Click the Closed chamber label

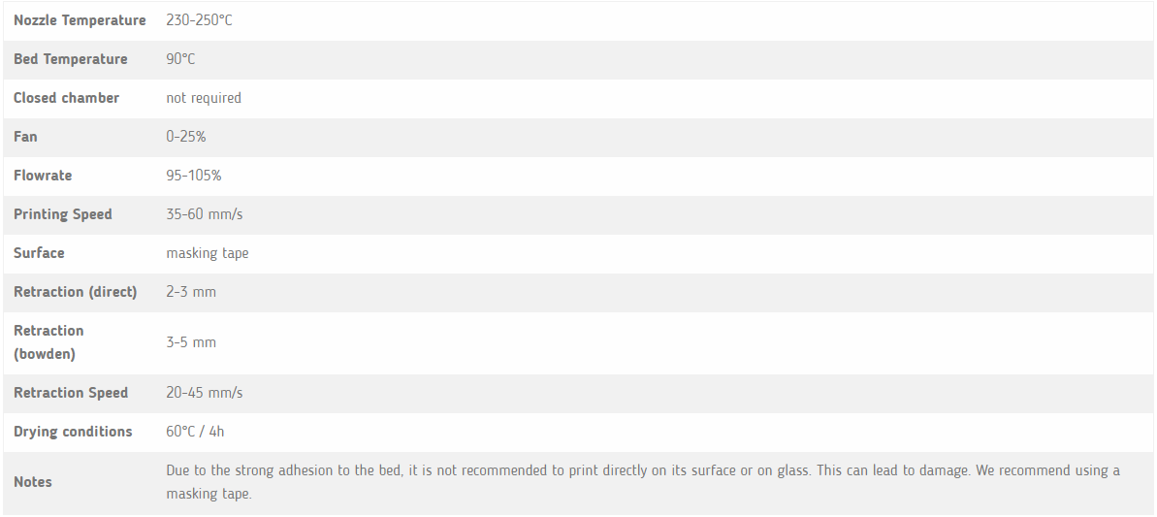point(66,98)
